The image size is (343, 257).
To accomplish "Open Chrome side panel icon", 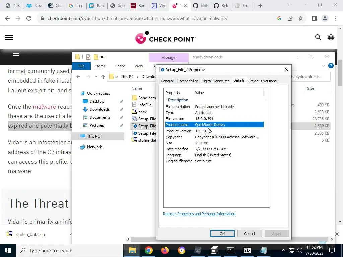I will point(314,19).
